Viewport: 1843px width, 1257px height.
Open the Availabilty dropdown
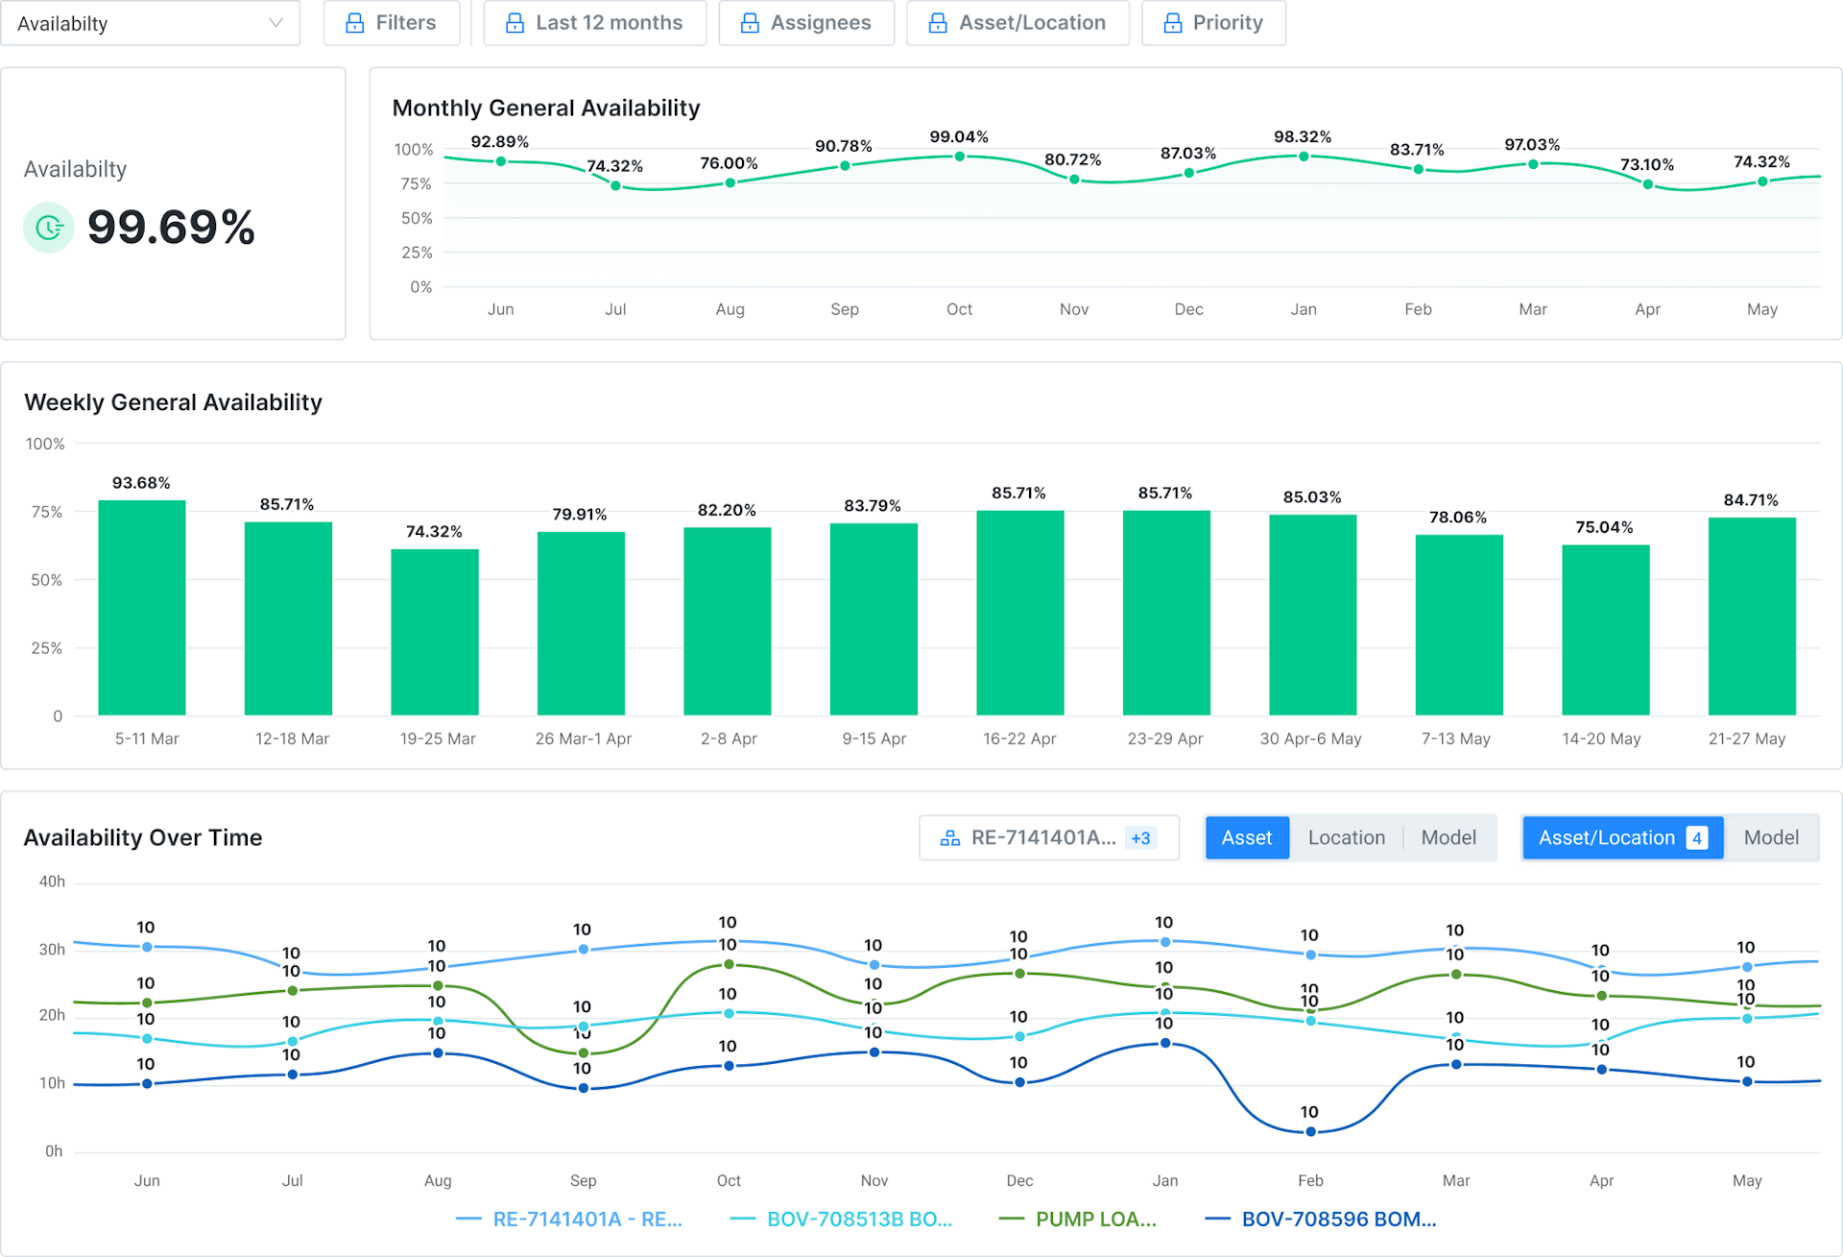(134, 23)
